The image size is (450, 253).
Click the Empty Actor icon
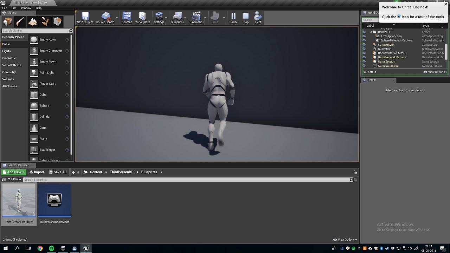(34, 40)
